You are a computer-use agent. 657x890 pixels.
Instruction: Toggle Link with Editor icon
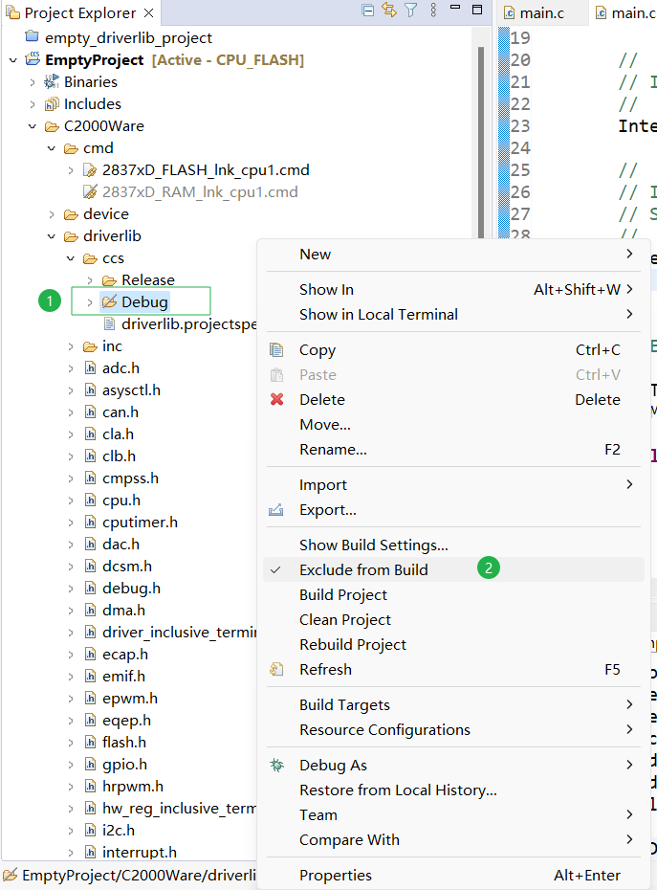click(389, 11)
